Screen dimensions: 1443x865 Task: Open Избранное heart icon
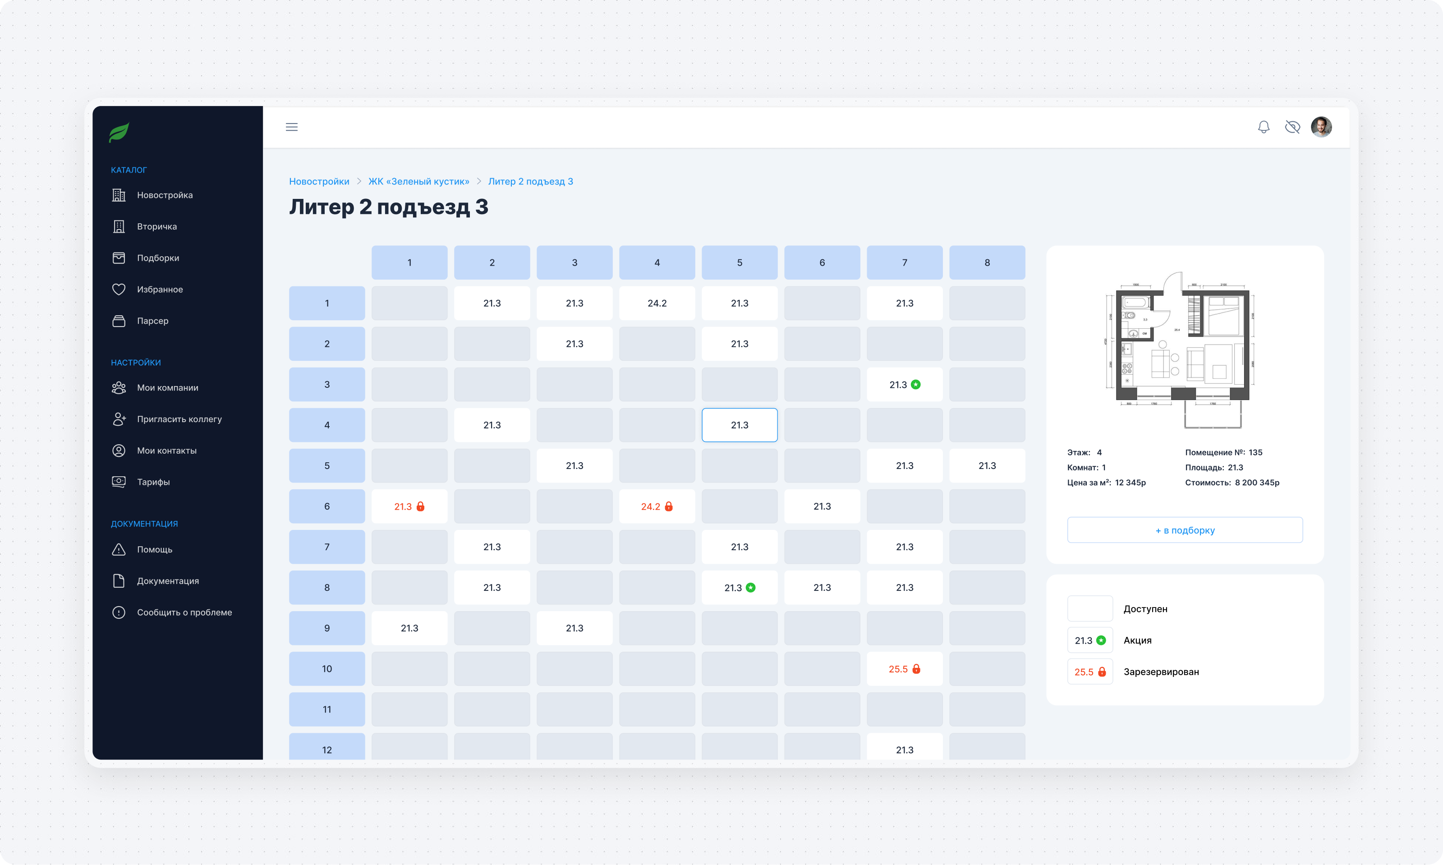coord(119,289)
